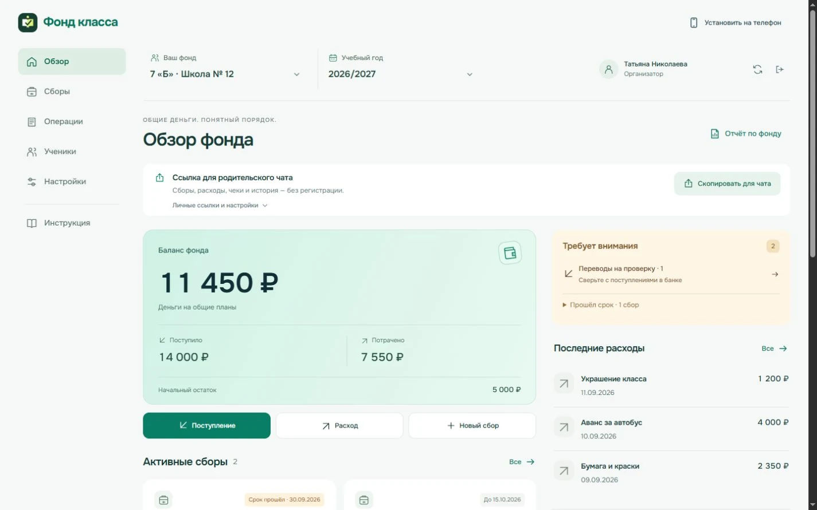The image size is (817, 510).
Task: Click the refresh sync icon near profile
Action: 757,69
